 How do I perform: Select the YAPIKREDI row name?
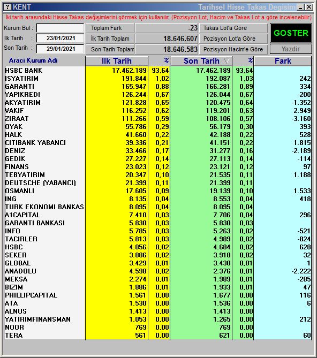[x=22, y=95]
